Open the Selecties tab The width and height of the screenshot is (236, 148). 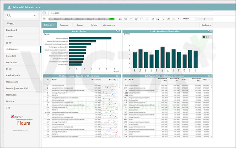[x=49, y=25]
